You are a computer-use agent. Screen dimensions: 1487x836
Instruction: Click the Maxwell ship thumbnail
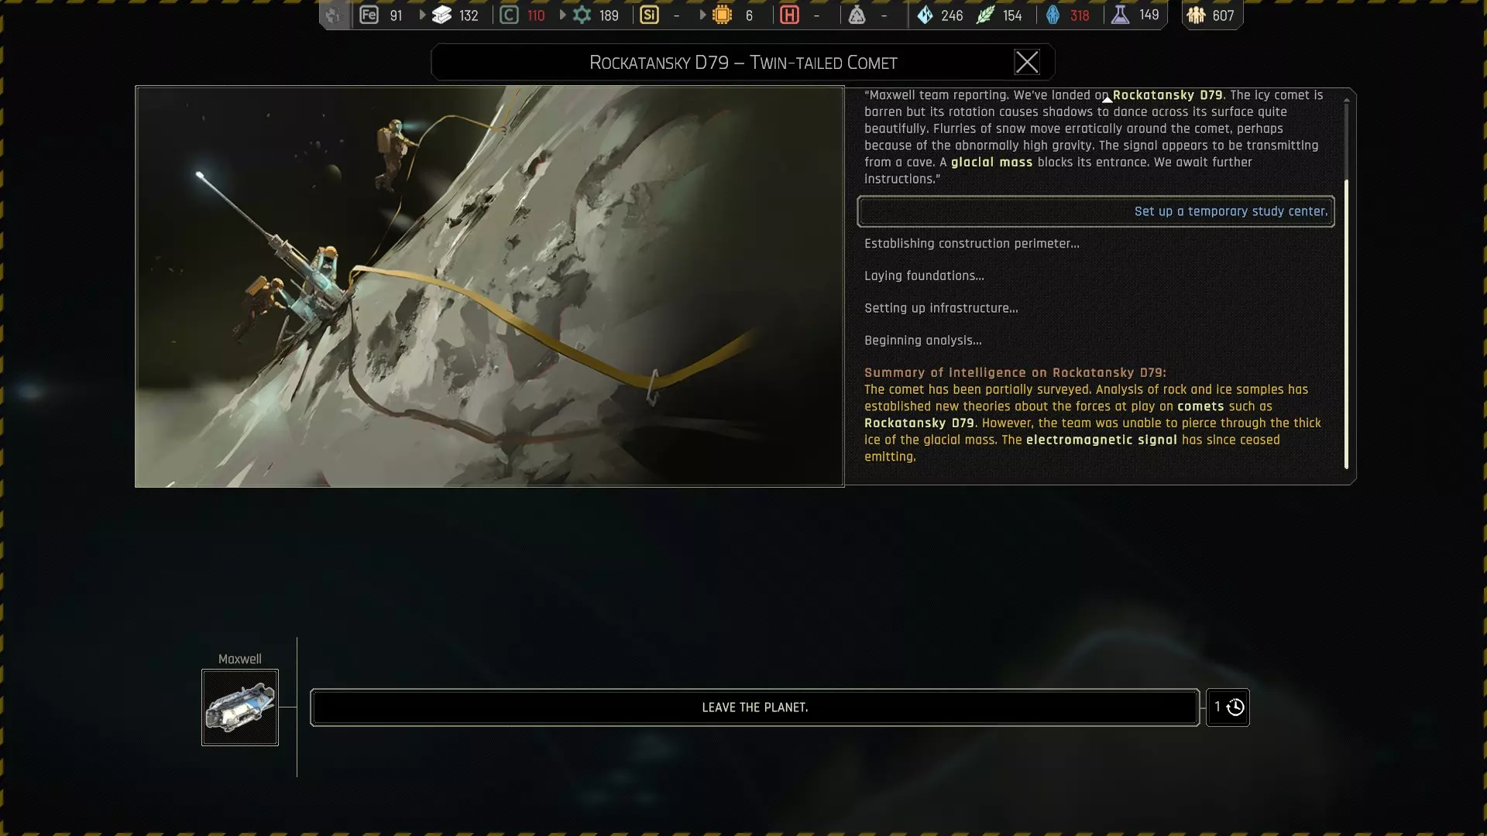tap(240, 708)
